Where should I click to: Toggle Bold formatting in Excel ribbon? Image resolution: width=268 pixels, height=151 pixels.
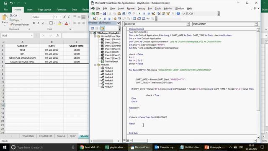pos(34,23)
